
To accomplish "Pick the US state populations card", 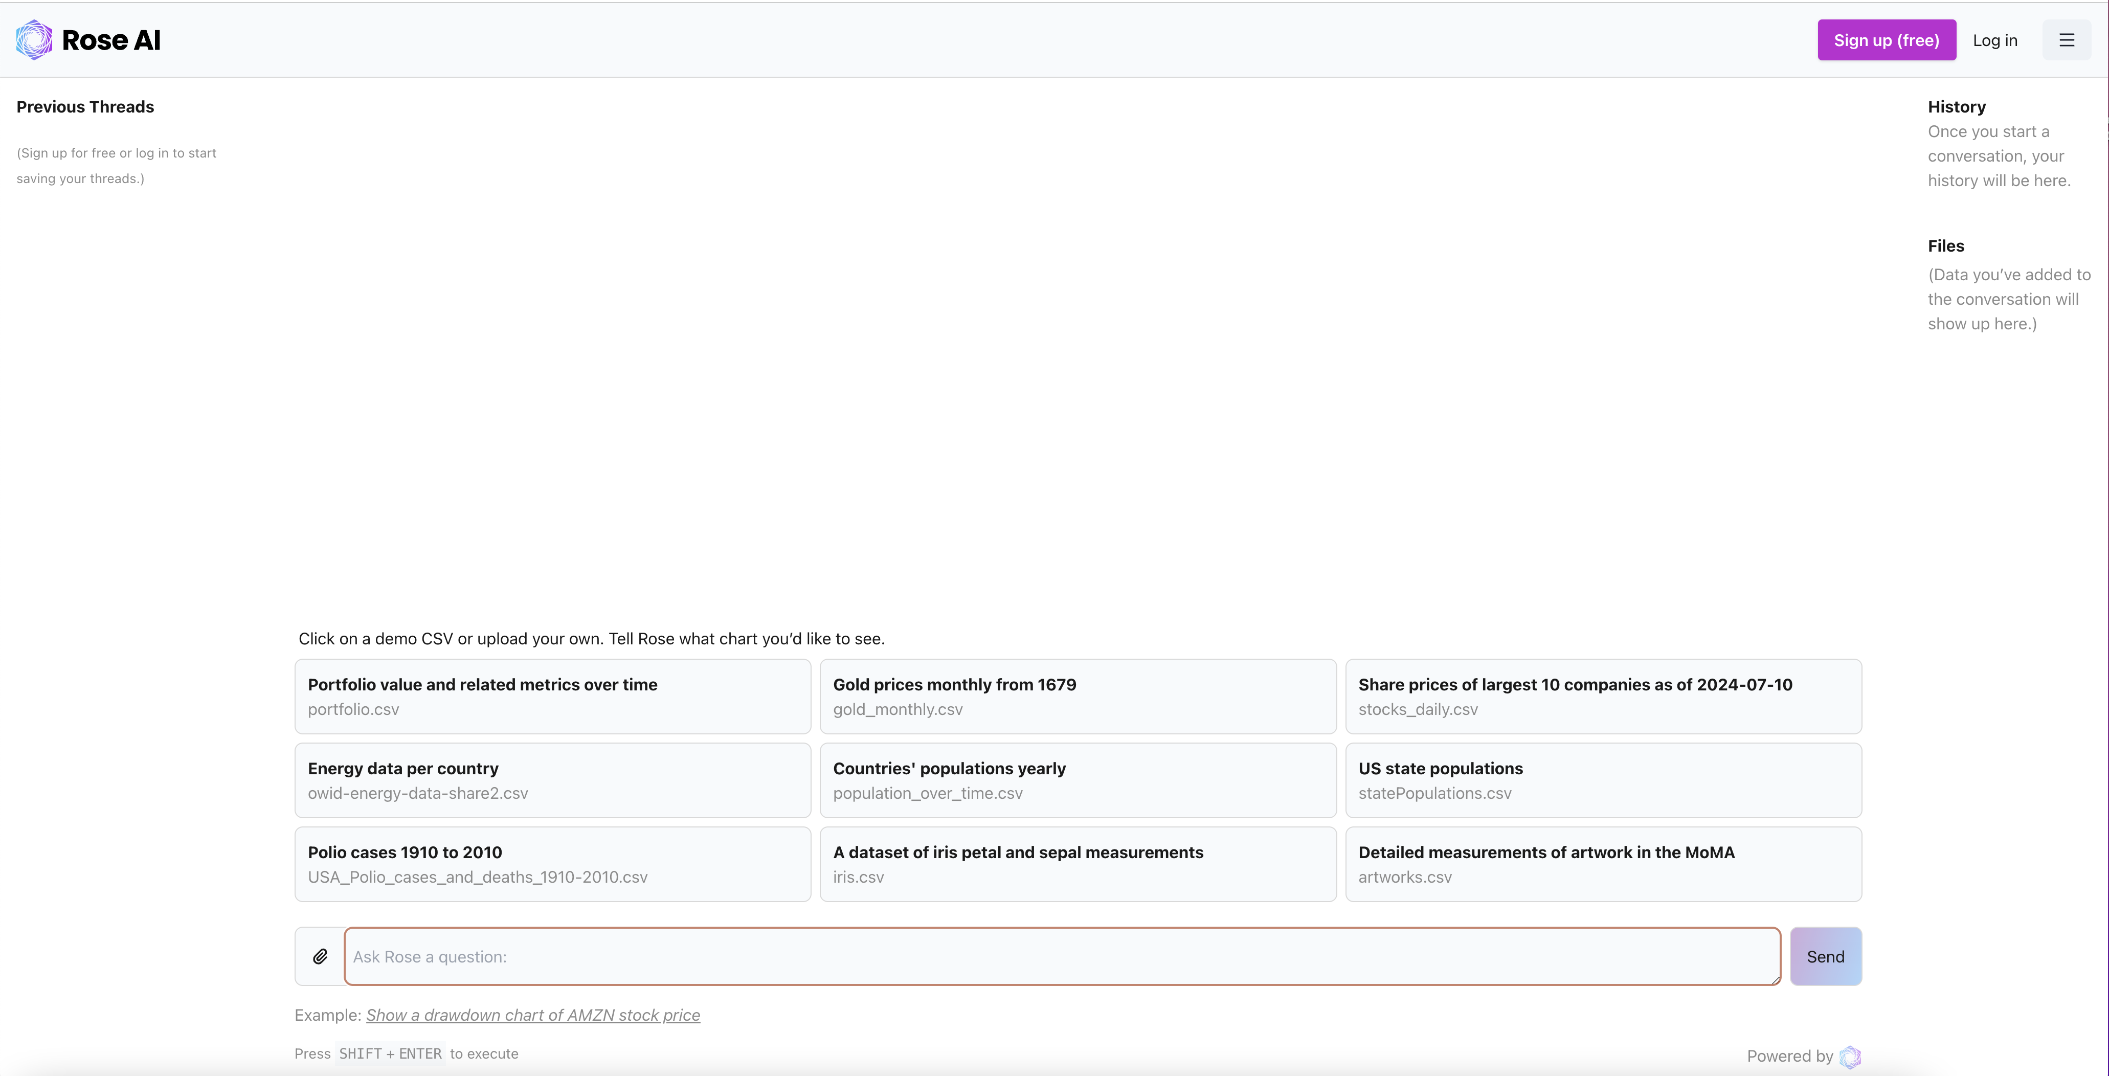I will pos(1603,780).
